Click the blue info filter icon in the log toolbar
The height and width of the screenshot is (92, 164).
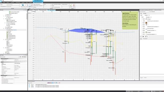[x=53, y=83]
